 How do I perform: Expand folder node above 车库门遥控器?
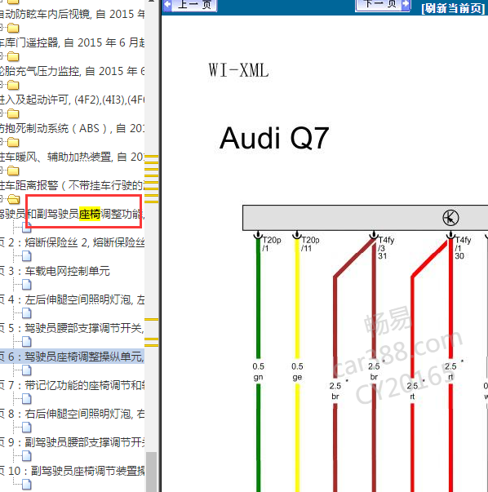[x=1, y=28]
